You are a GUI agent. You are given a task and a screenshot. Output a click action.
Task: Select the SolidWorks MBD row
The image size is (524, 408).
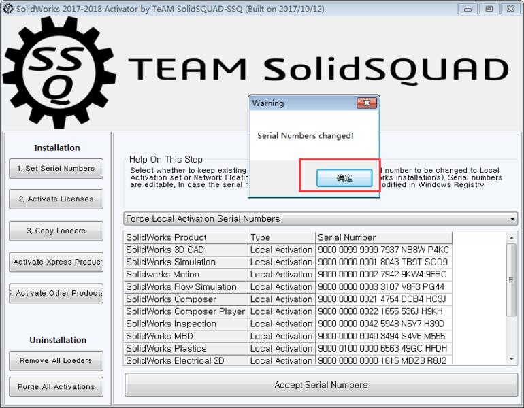click(288, 336)
